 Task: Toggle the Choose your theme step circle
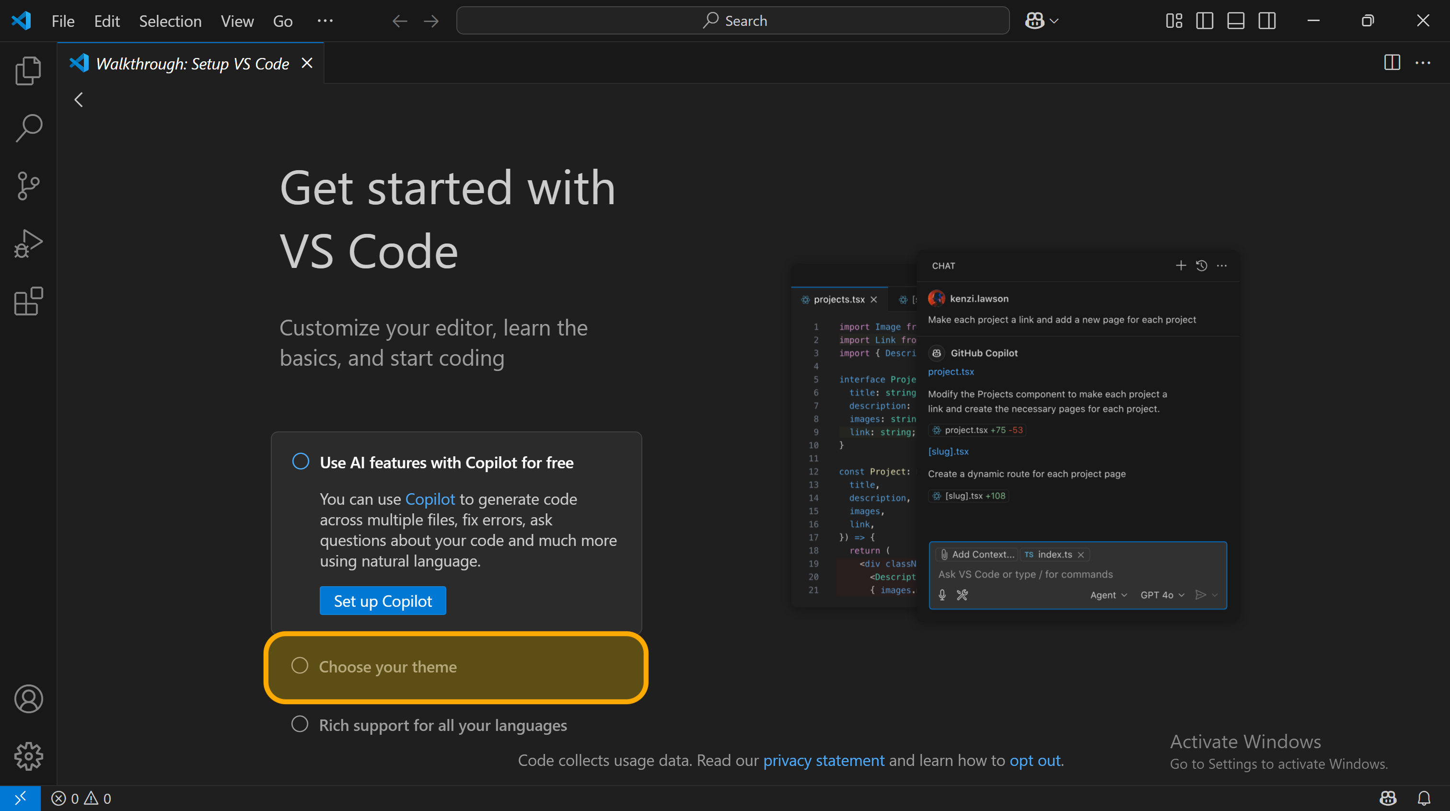coord(300,666)
